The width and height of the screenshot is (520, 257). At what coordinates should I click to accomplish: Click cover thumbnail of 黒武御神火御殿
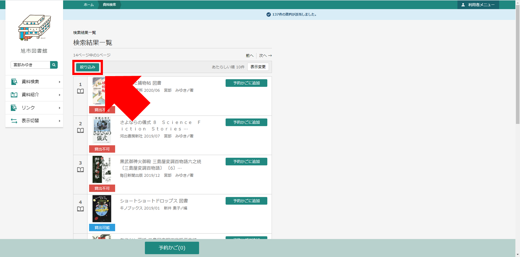coord(102,170)
